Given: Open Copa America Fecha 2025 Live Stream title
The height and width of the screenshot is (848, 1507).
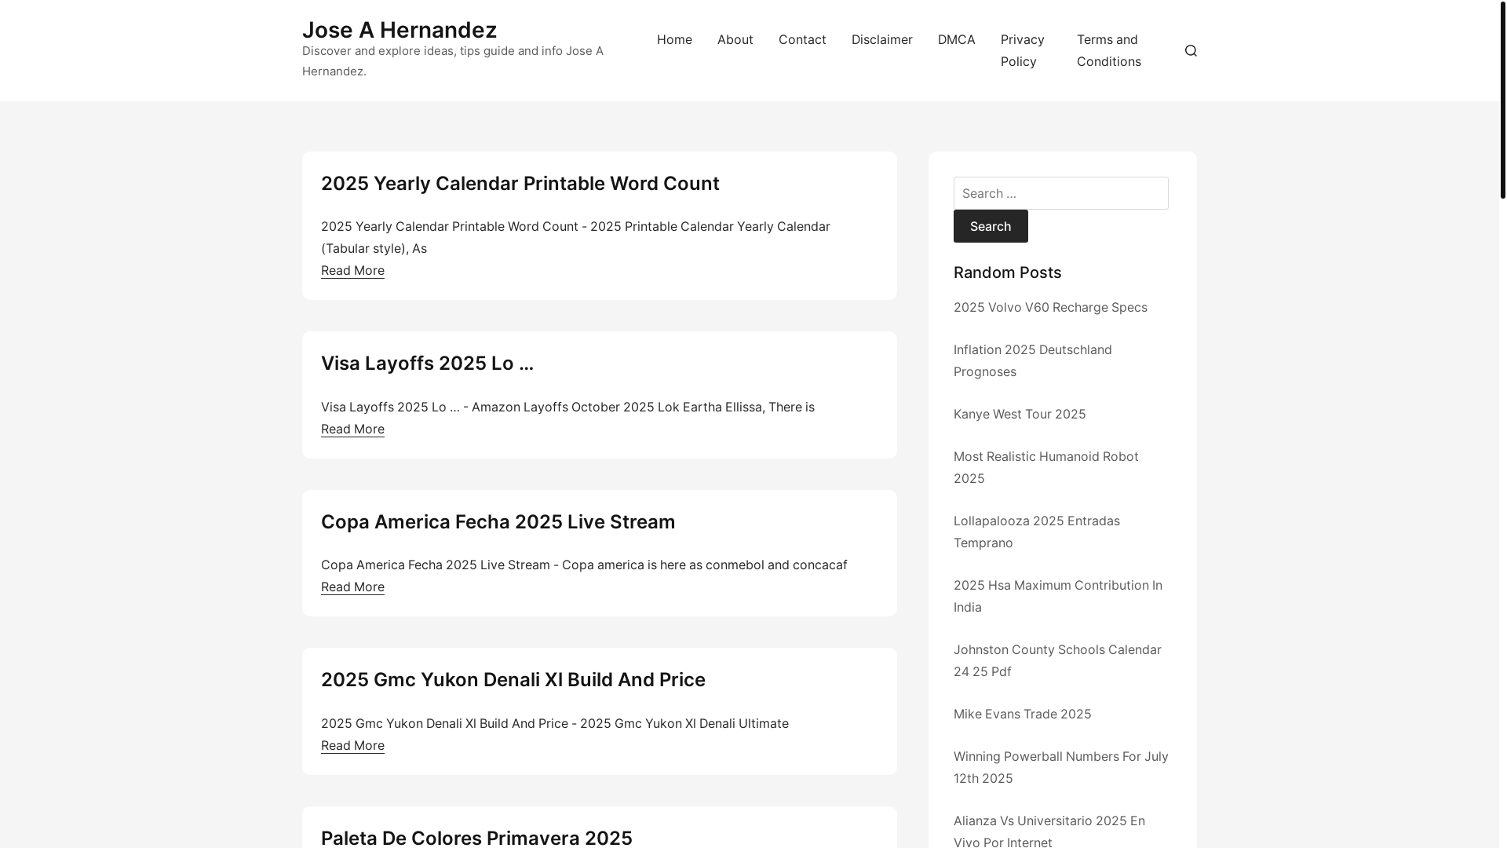Looking at the screenshot, I should (x=498, y=521).
